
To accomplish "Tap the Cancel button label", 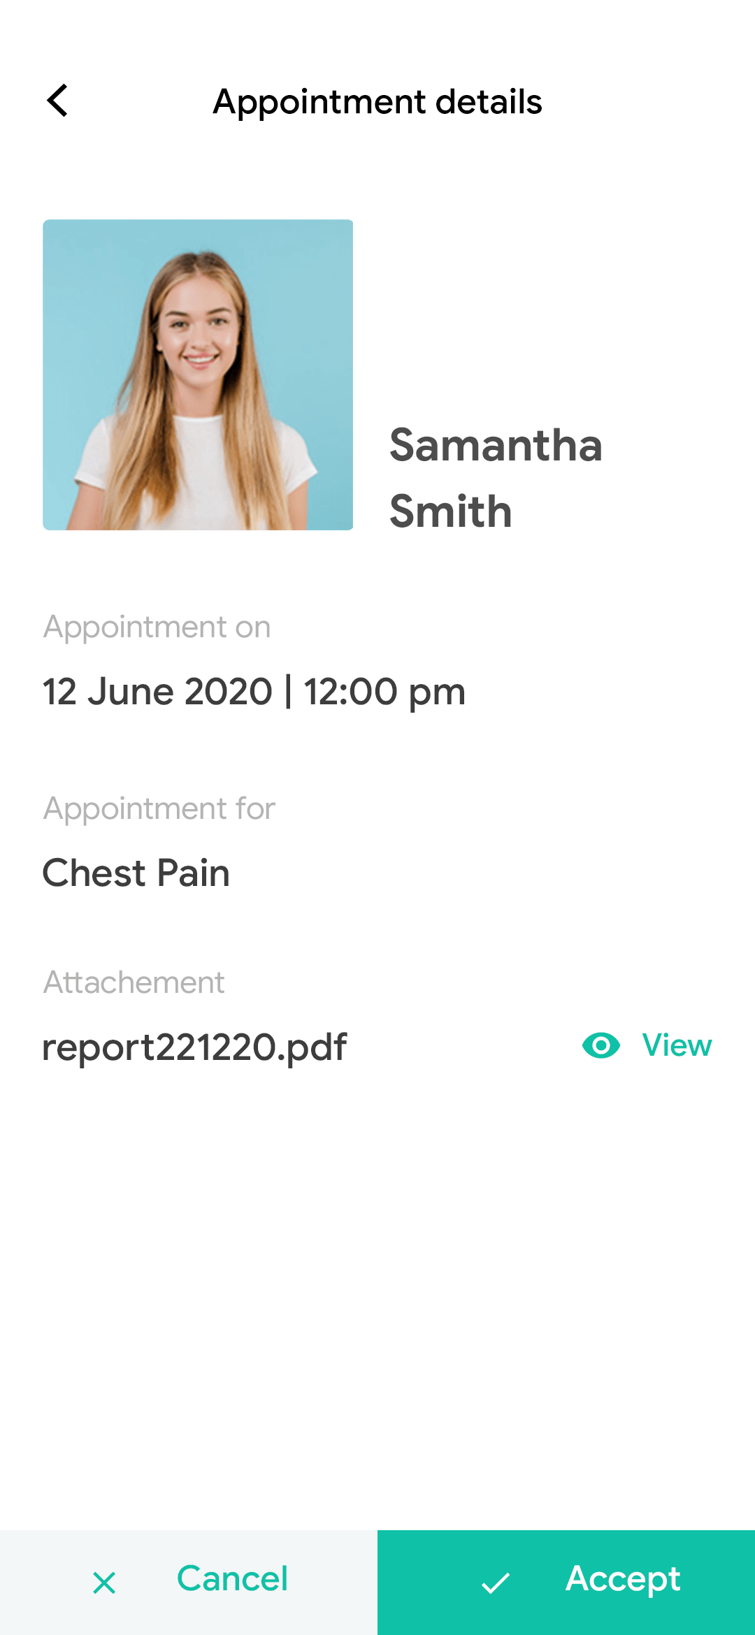I will (232, 1579).
